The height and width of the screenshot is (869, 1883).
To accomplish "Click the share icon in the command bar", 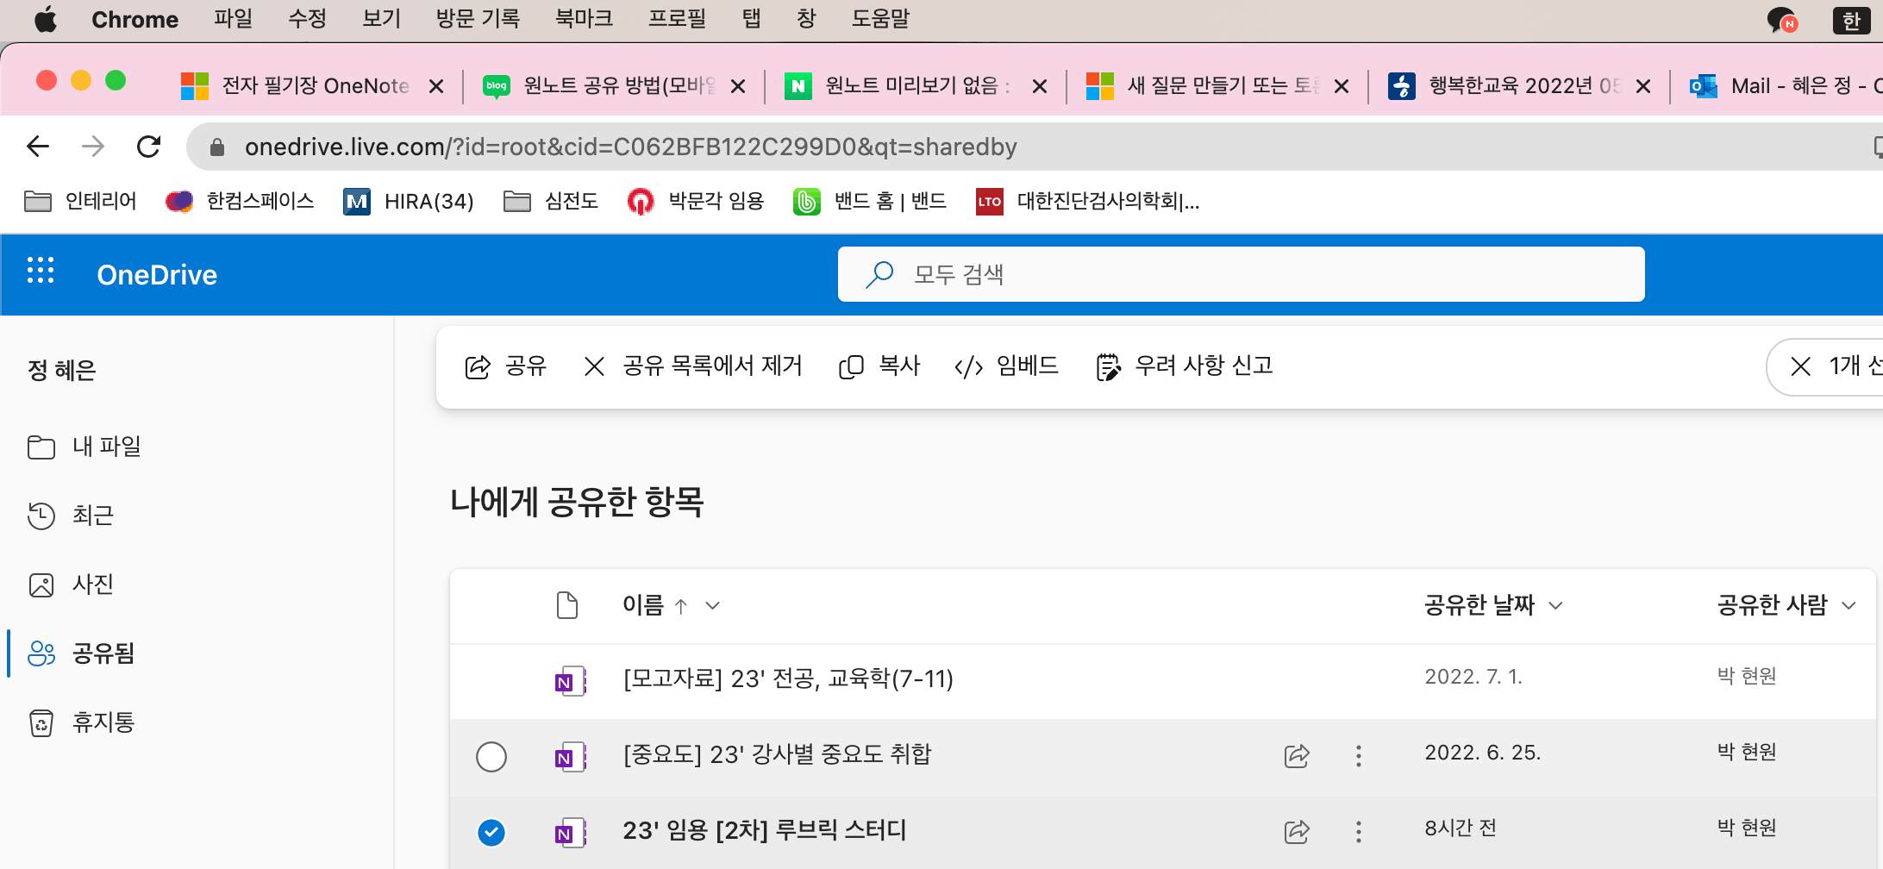I will [x=478, y=366].
